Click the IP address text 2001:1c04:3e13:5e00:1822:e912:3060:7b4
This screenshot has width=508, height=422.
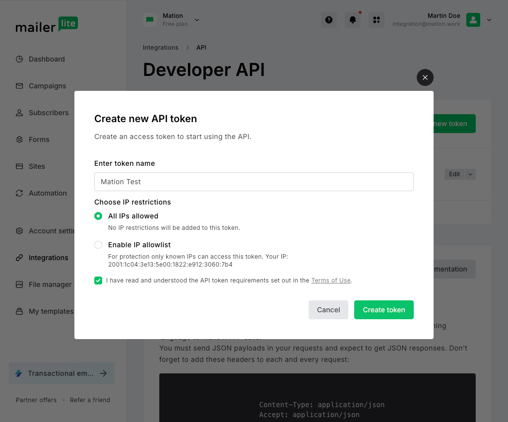click(170, 265)
